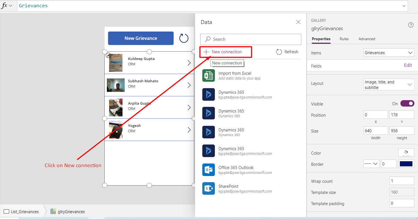
Task: Select the Import from Excel icon
Action: (x=208, y=76)
